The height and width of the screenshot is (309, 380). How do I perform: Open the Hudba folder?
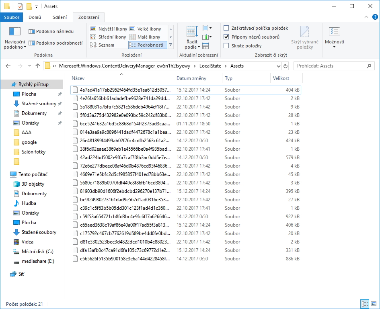(x=29, y=203)
